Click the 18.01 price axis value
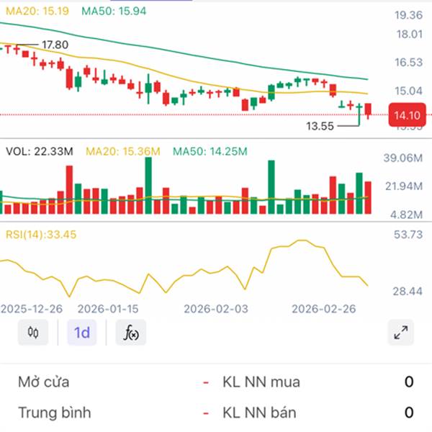Viewport: 432px width, 432px height. click(410, 35)
